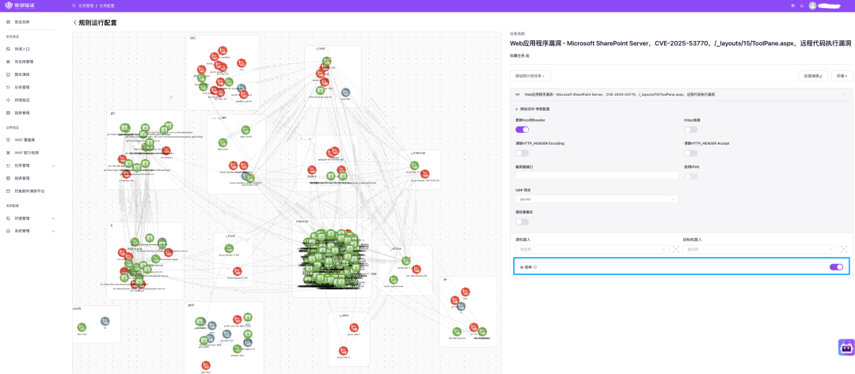The height and width of the screenshot is (374, 855).
Task: Click the language switch icon in header
Action: (792, 6)
